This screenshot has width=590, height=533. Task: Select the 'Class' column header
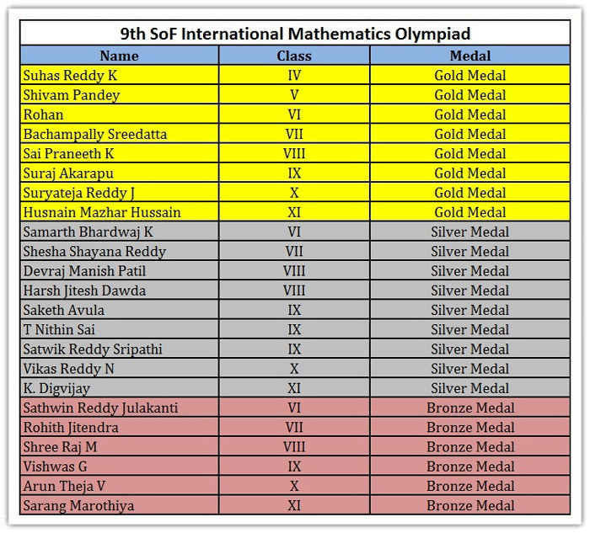(x=294, y=56)
